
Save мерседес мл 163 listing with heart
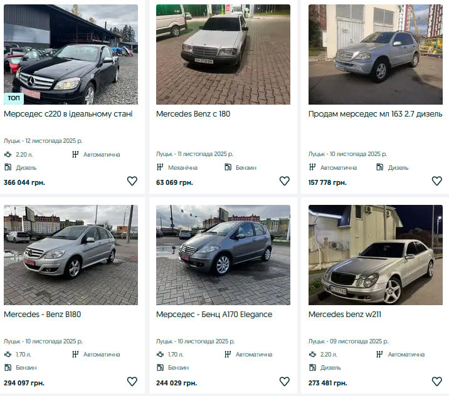(436, 181)
